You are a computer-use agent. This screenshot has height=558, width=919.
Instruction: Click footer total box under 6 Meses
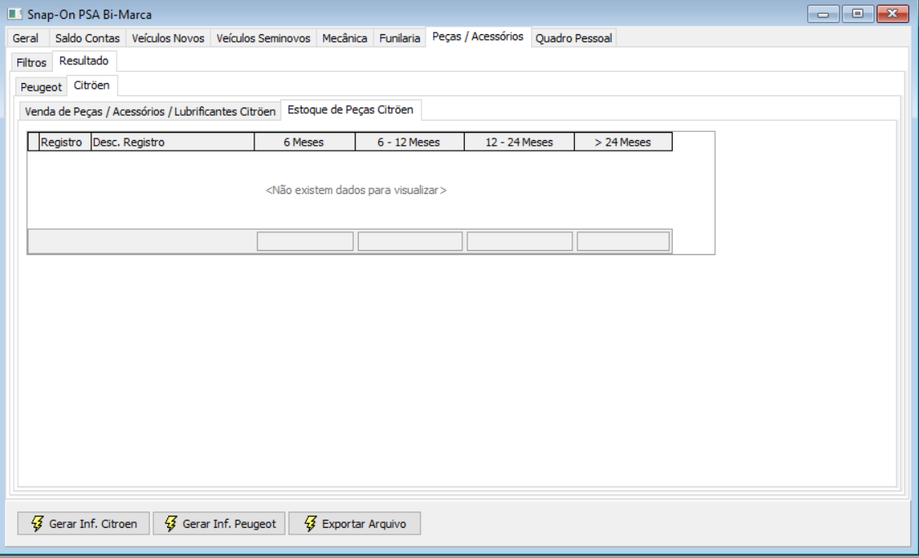point(305,241)
